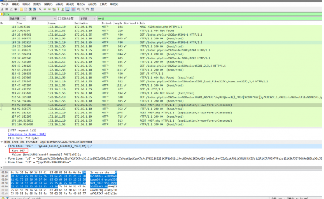Open the 统计(S) menu
This screenshot has width=324, height=199.
pyautogui.click(x=70, y=4)
